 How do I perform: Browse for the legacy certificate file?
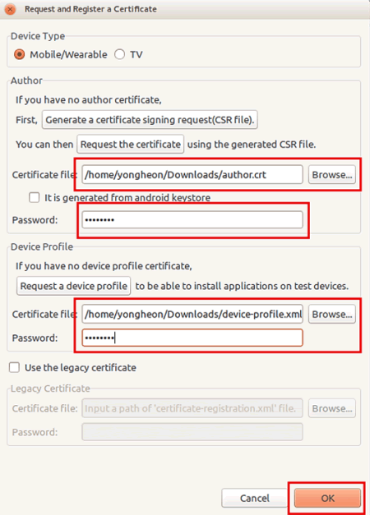point(332,408)
